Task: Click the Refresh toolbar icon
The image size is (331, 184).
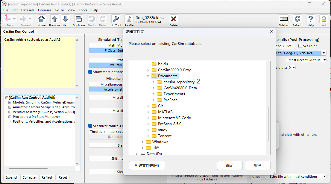Action: point(297,19)
